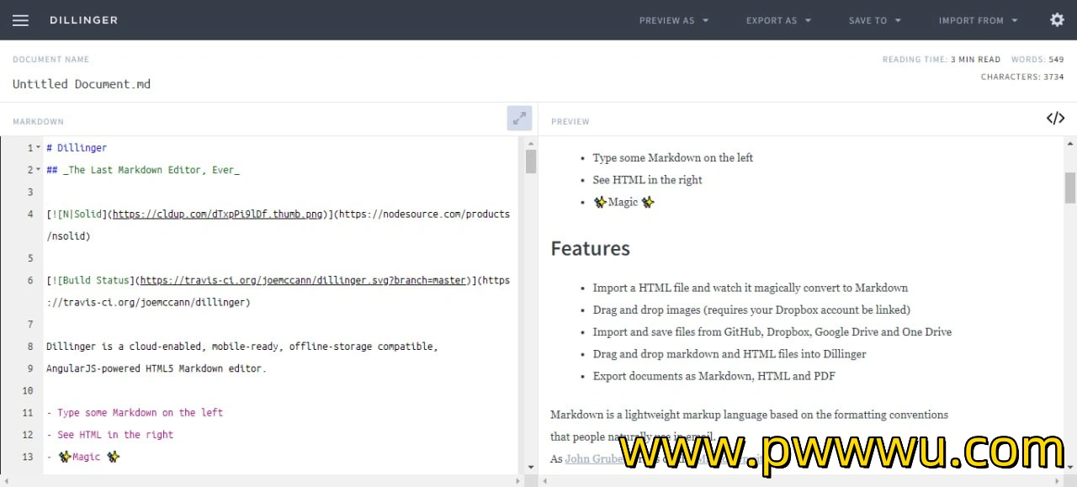Click the character count value '3734'
Image resolution: width=1077 pixels, height=487 pixels.
pyautogui.click(x=1053, y=77)
